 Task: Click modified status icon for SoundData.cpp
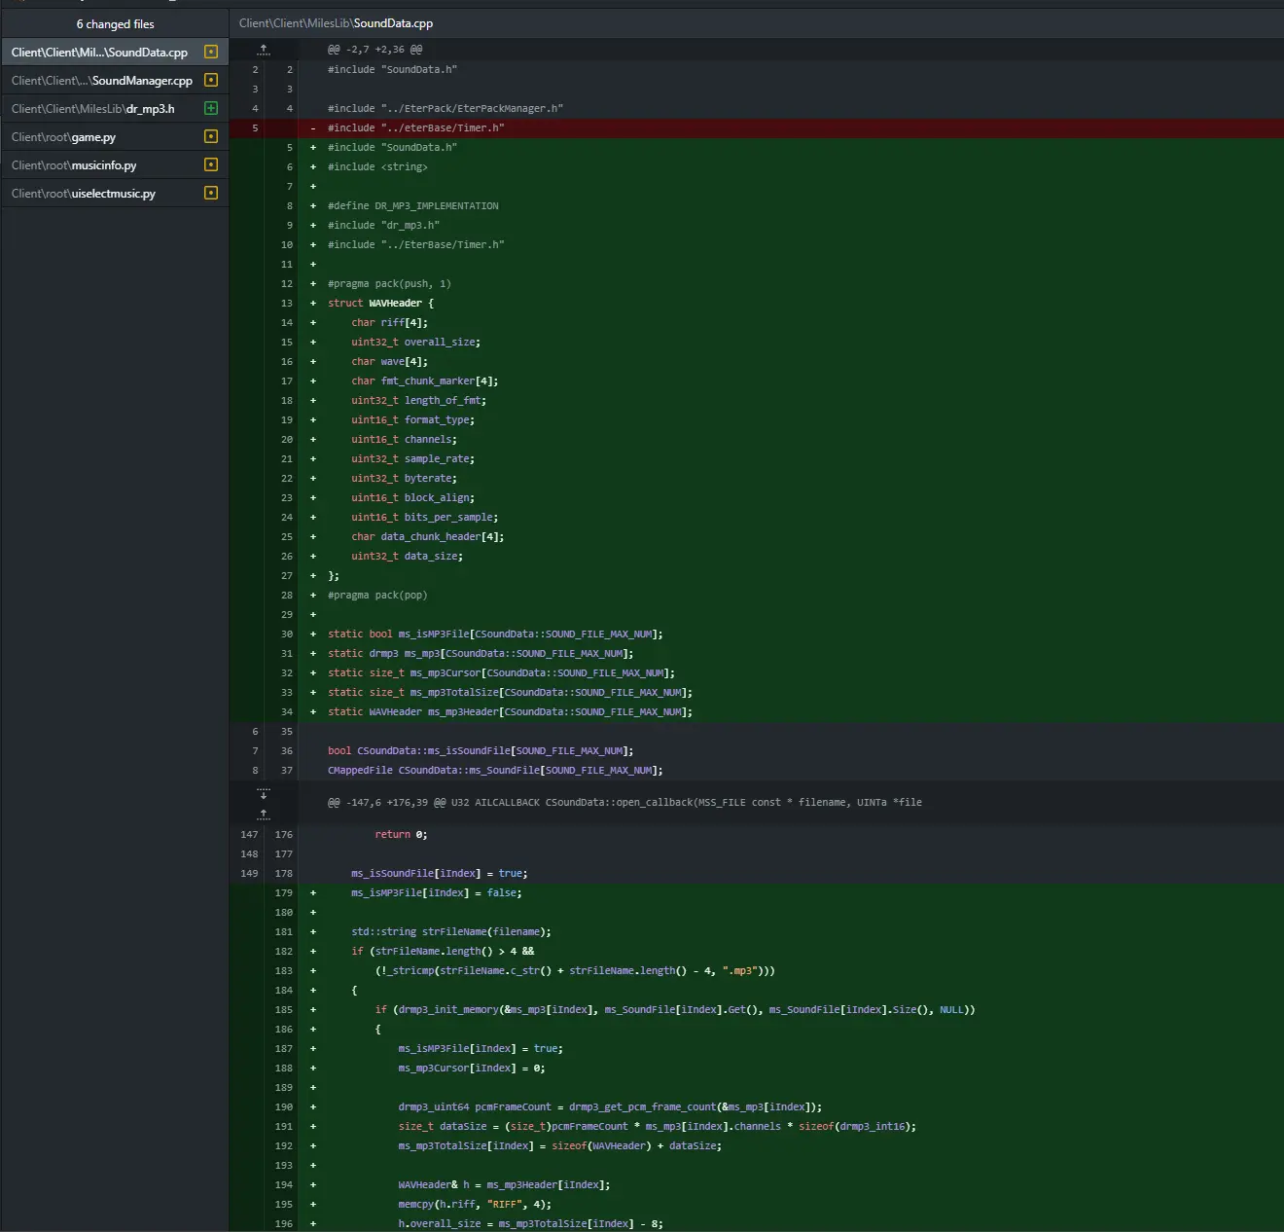pyautogui.click(x=211, y=52)
